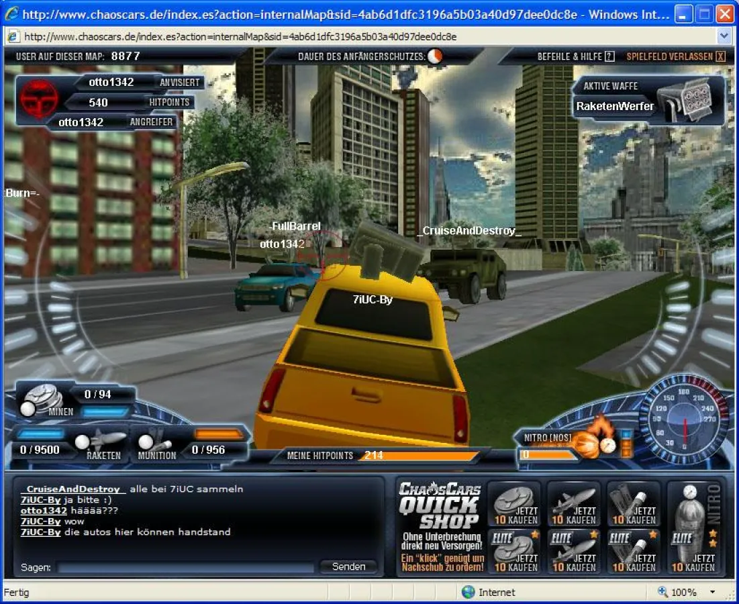Focus the Sagen chat input field

click(x=185, y=568)
